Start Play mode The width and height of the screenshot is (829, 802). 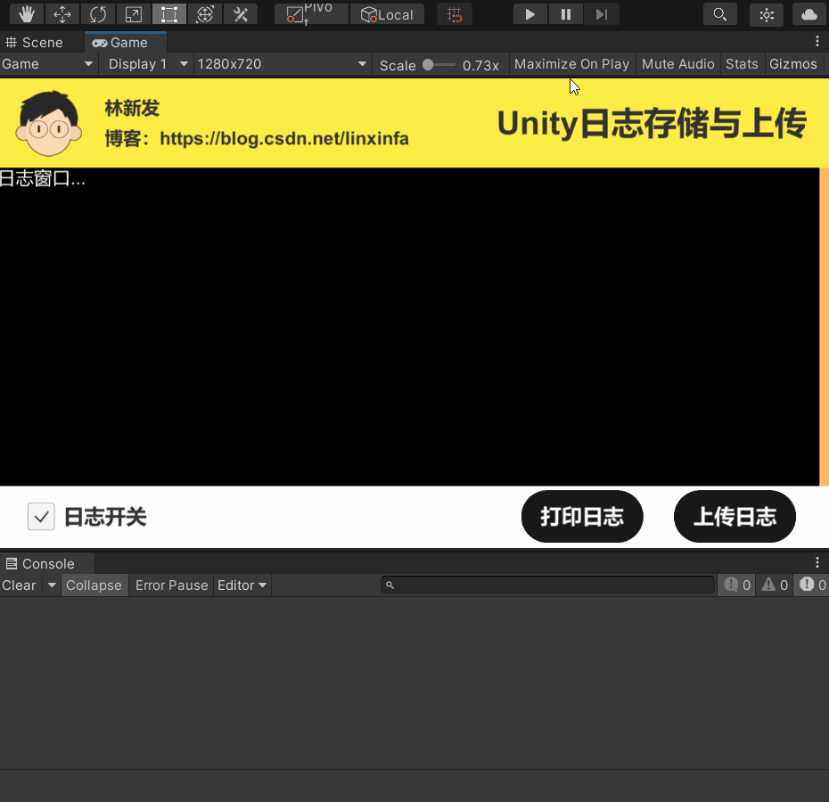(530, 14)
